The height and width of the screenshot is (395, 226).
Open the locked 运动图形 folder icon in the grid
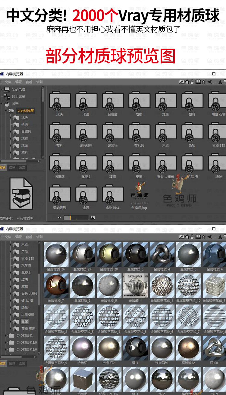point(60,195)
